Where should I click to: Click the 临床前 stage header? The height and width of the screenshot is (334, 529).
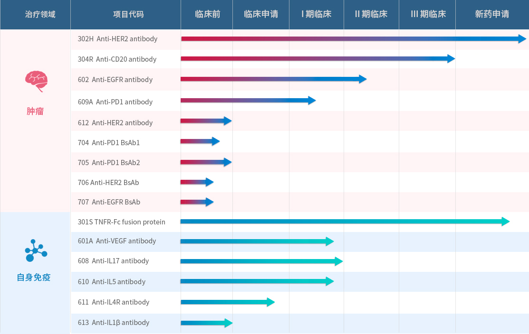pyautogui.click(x=208, y=14)
